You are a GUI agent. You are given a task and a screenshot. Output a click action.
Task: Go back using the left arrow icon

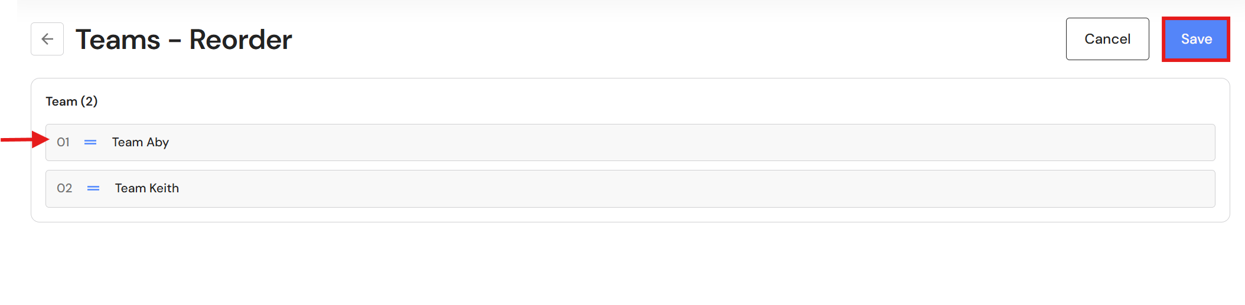(47, 39)
